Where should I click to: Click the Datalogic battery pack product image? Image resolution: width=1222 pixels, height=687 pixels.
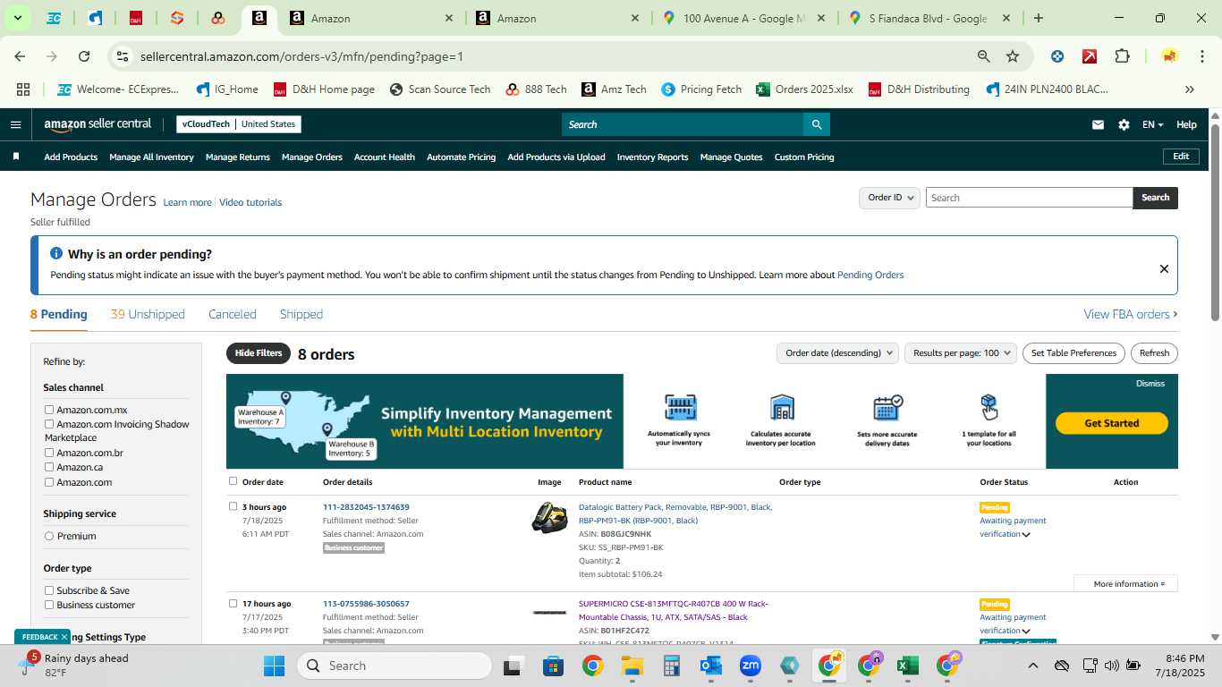549,518
